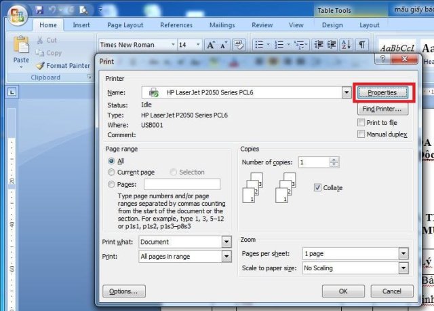The width and height of the screenshot is (434, 311).
Task: Close the Print dialog window
Action: pyautogui.click(x=404, y=59)
